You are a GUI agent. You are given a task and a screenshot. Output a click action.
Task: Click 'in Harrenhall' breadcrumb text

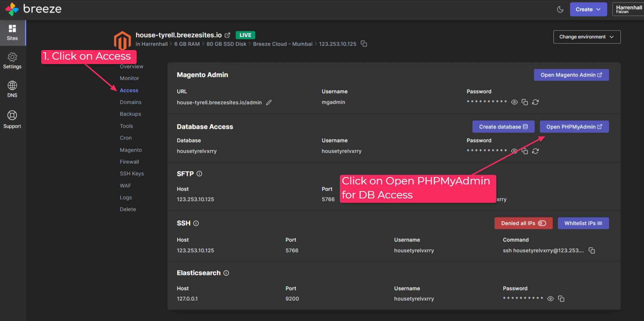point(152,44)
